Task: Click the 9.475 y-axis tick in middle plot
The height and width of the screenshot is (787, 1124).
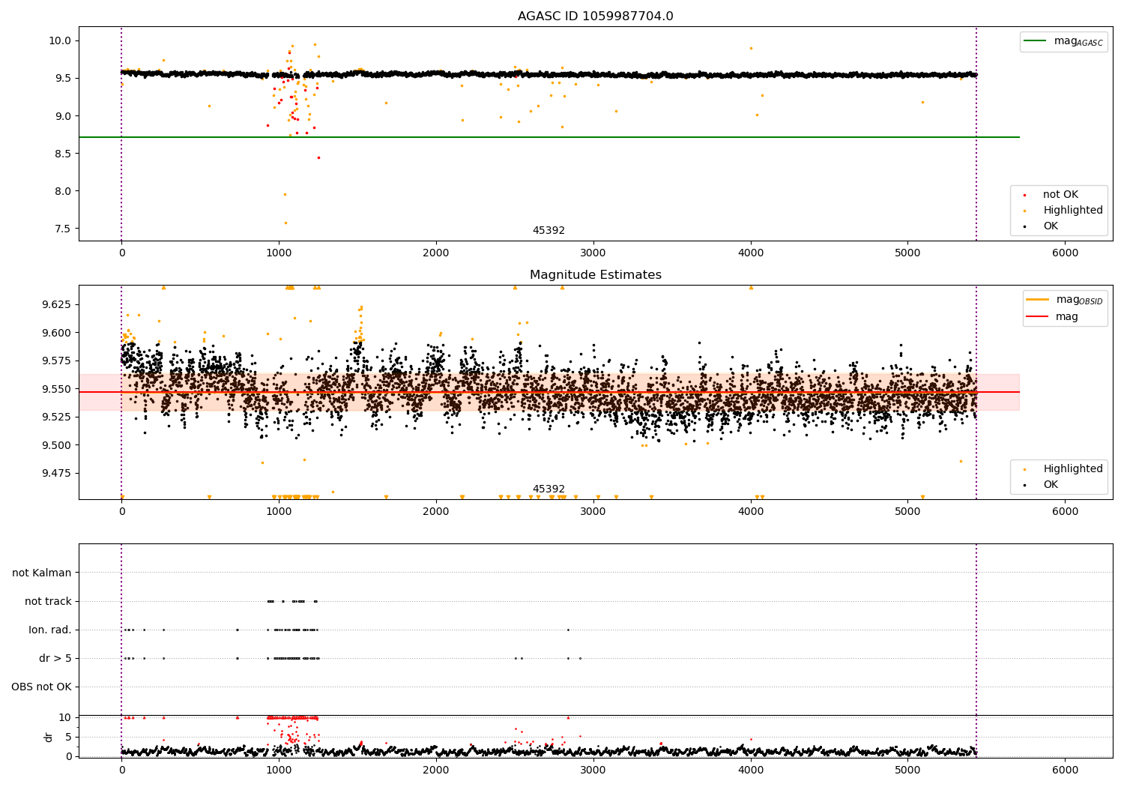Action: pos(56,473)
